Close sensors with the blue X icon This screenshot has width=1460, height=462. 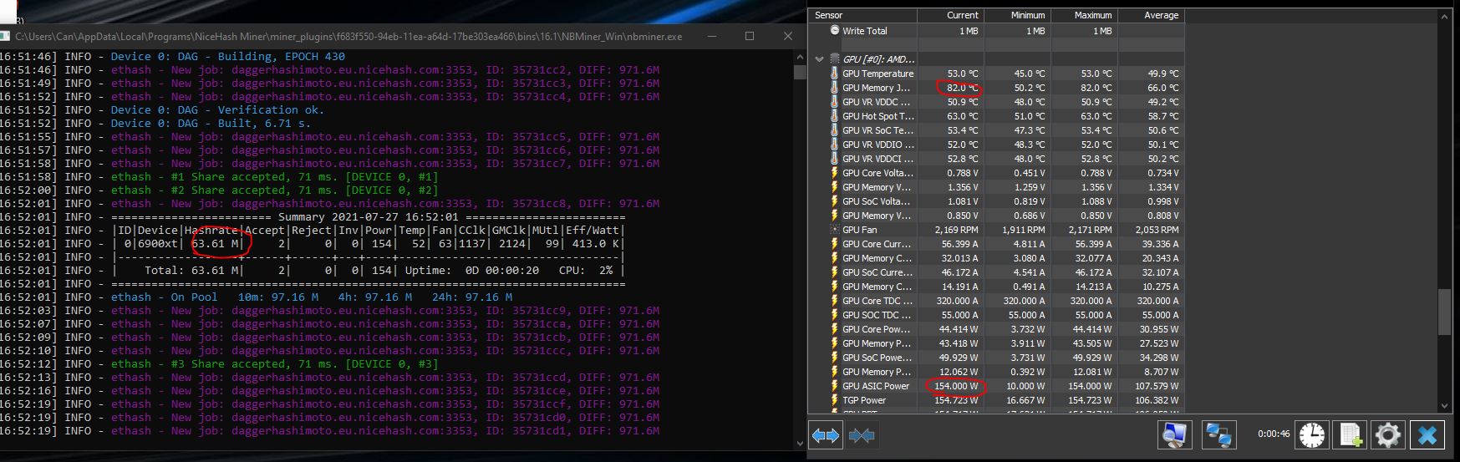point(1427,435)
